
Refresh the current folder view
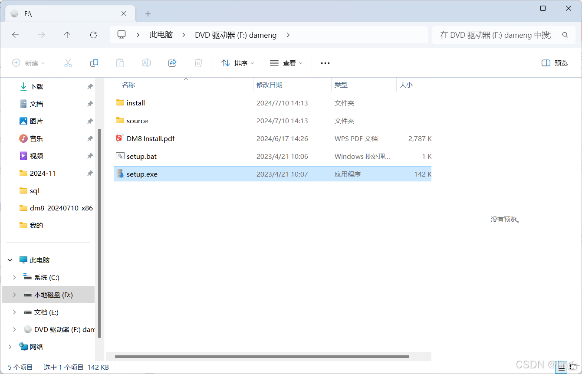point(93,35)
